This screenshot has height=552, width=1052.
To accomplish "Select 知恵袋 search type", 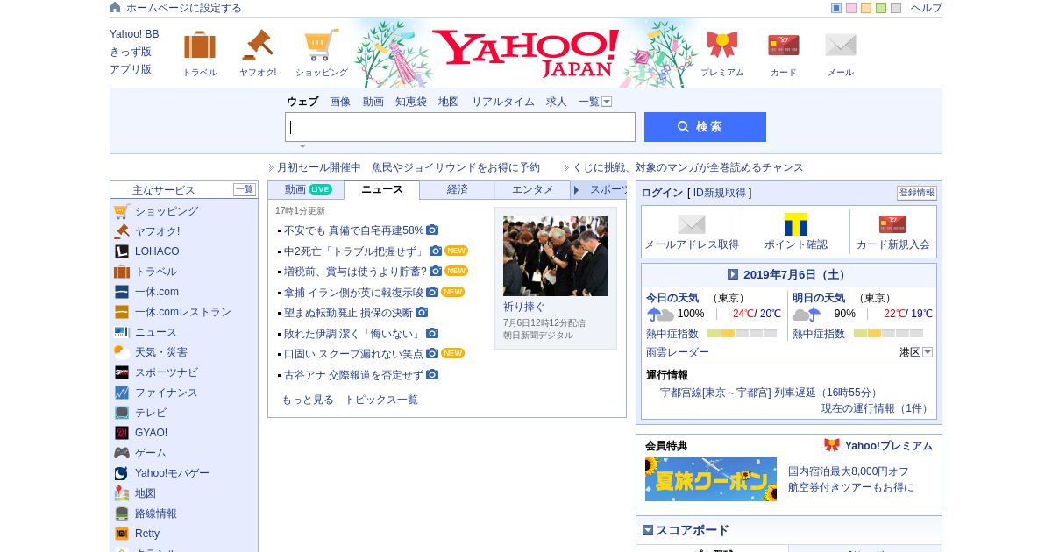I will coord(411,102).
